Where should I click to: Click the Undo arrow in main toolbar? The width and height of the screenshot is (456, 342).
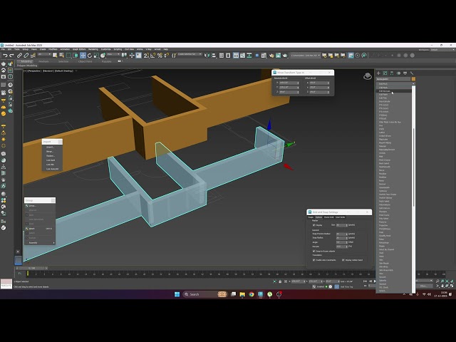pos(5,56)
